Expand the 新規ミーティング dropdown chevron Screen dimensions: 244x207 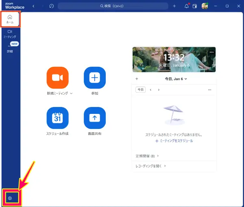click(x=71, y=94)
